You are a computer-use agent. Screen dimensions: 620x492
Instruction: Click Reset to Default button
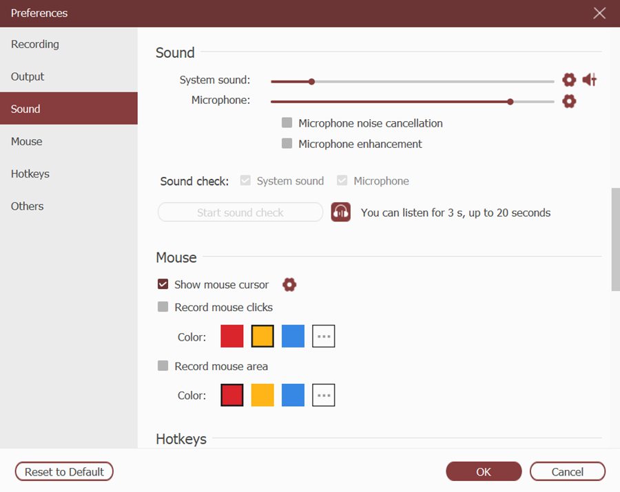tap(64, 471)
